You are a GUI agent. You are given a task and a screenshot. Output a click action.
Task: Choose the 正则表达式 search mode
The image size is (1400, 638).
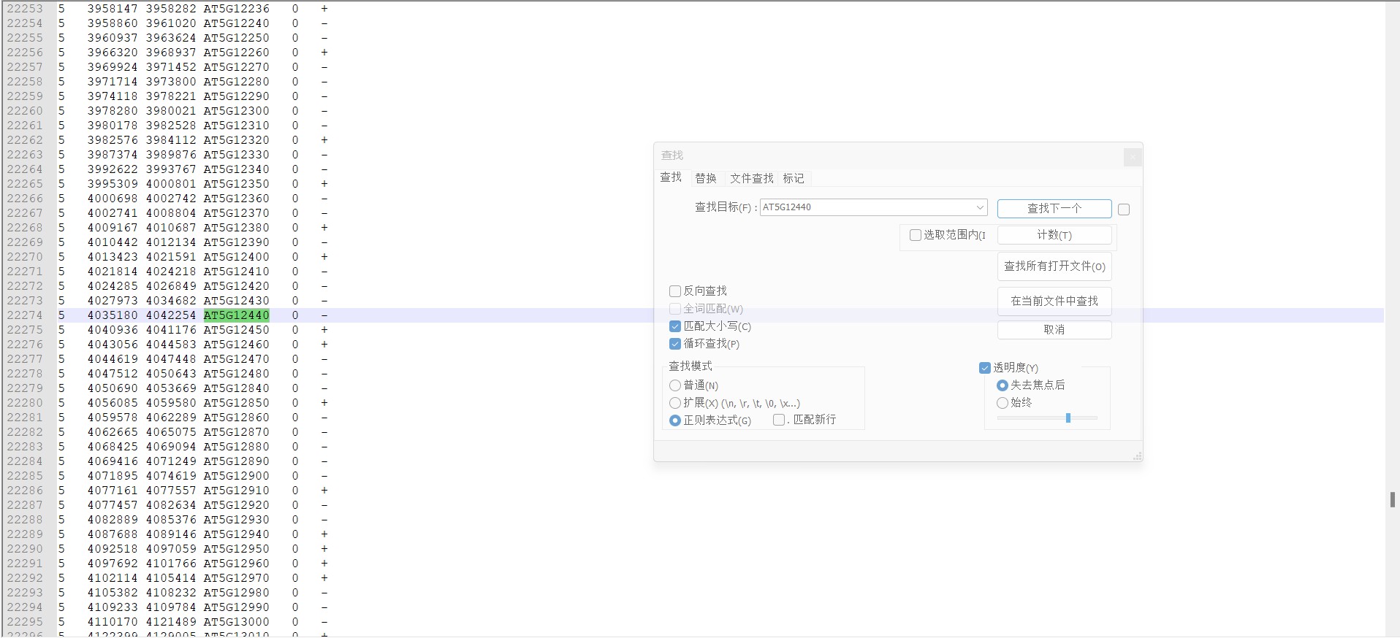click(x=675, y=420)
